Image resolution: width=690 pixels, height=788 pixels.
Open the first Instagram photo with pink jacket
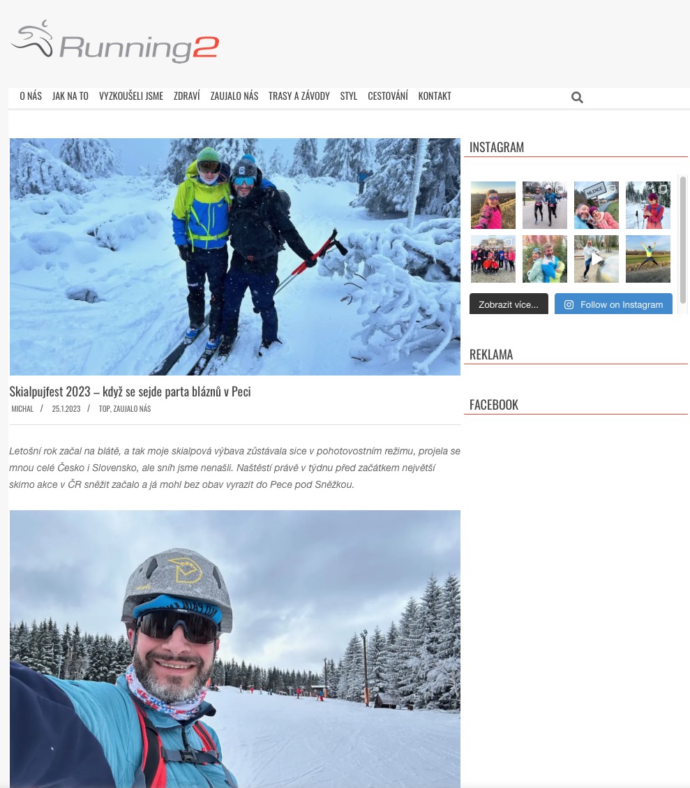(493, 205)
